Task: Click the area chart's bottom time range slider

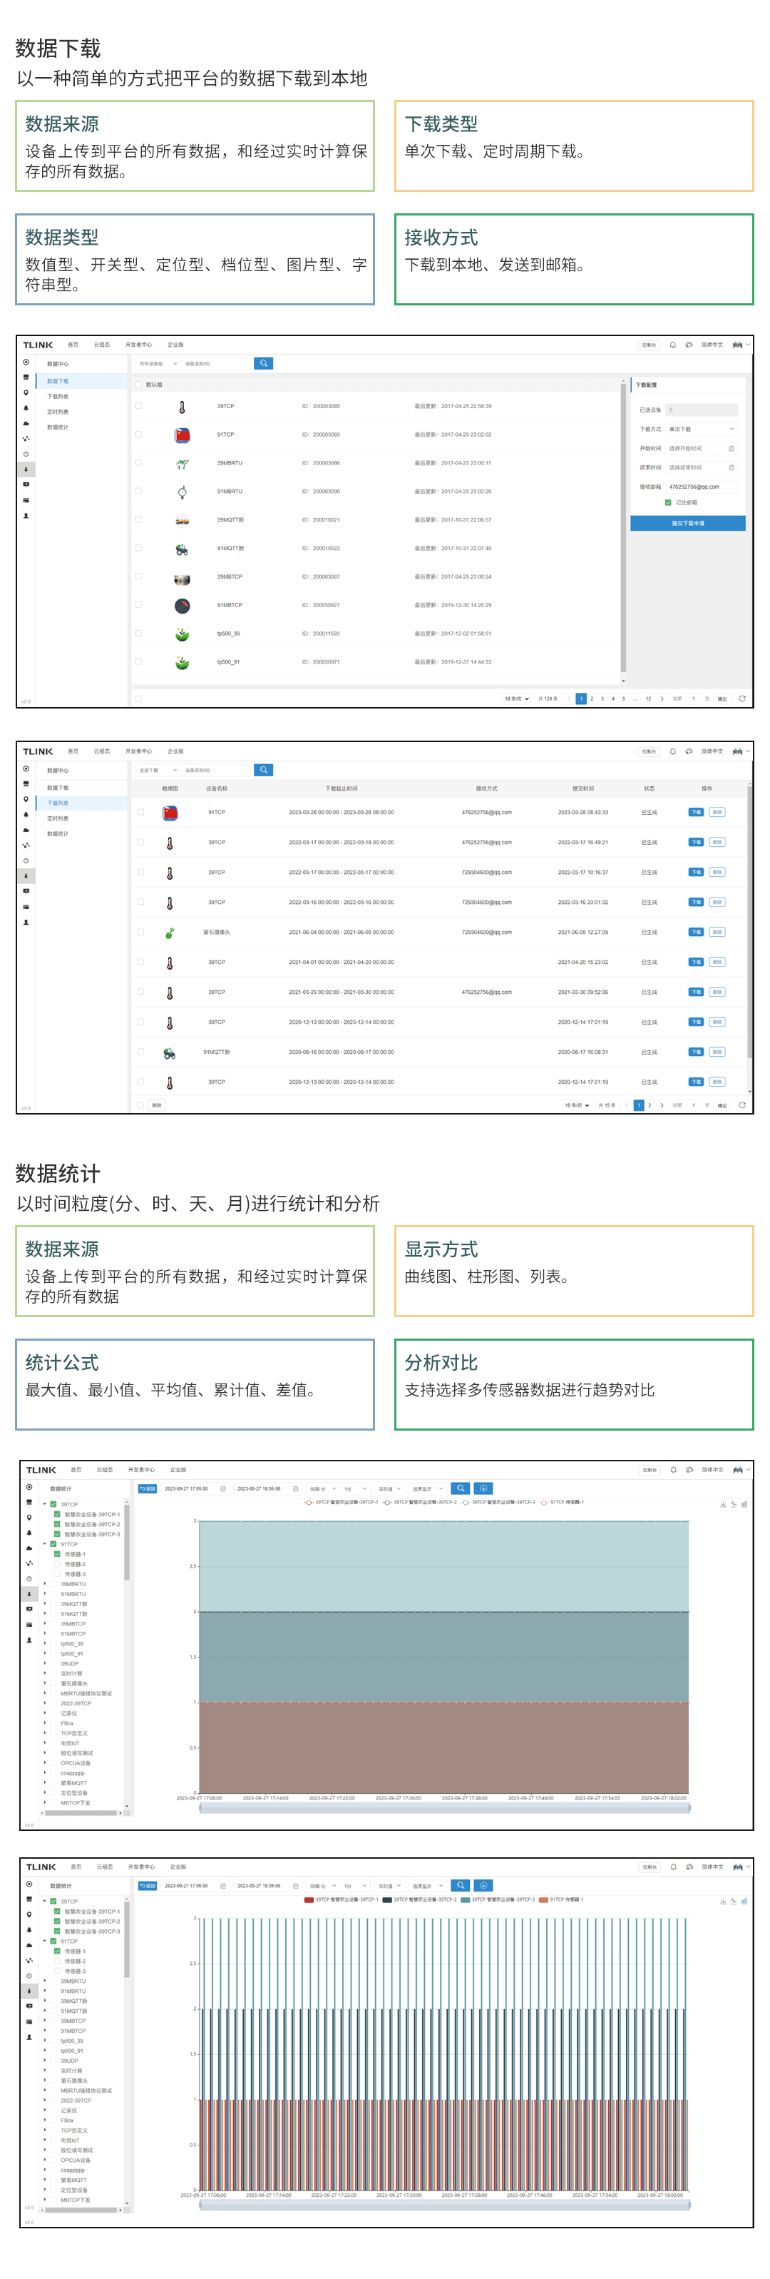Action: pyautogui.click(x=443, y=1808)
